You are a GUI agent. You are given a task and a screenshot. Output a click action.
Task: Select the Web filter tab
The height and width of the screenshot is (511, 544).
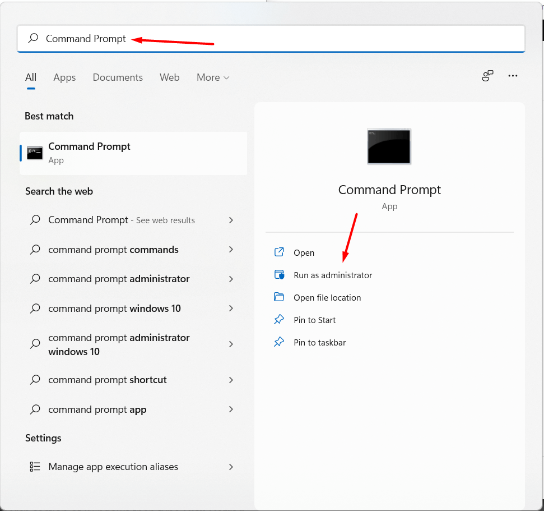[169, 77]
